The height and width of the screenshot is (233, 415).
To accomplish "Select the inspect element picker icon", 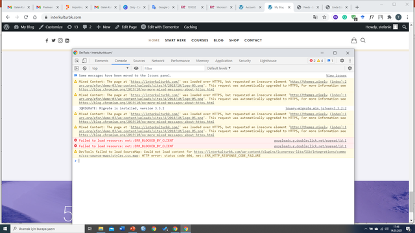I will point(77,61).
